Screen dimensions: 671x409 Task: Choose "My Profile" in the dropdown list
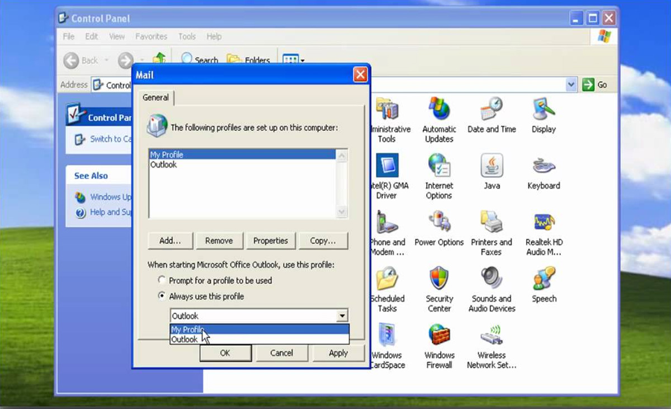[x=187, y=330]
